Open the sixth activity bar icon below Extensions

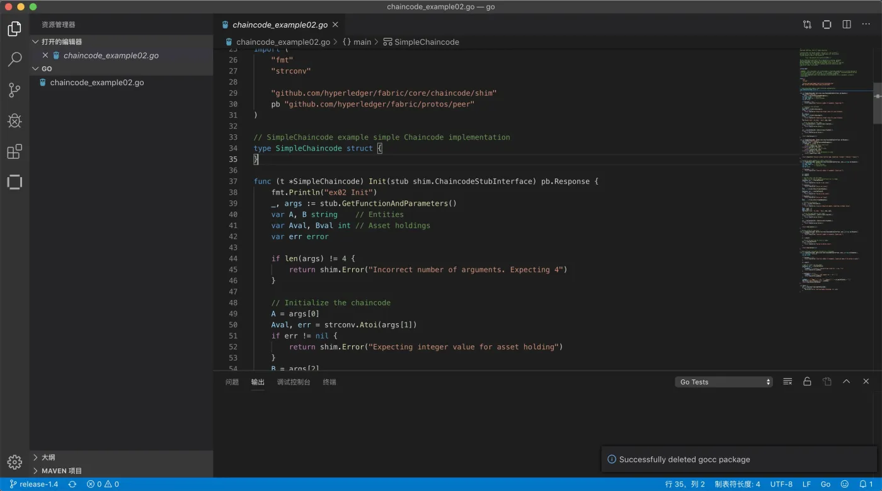tap(14, 182)
